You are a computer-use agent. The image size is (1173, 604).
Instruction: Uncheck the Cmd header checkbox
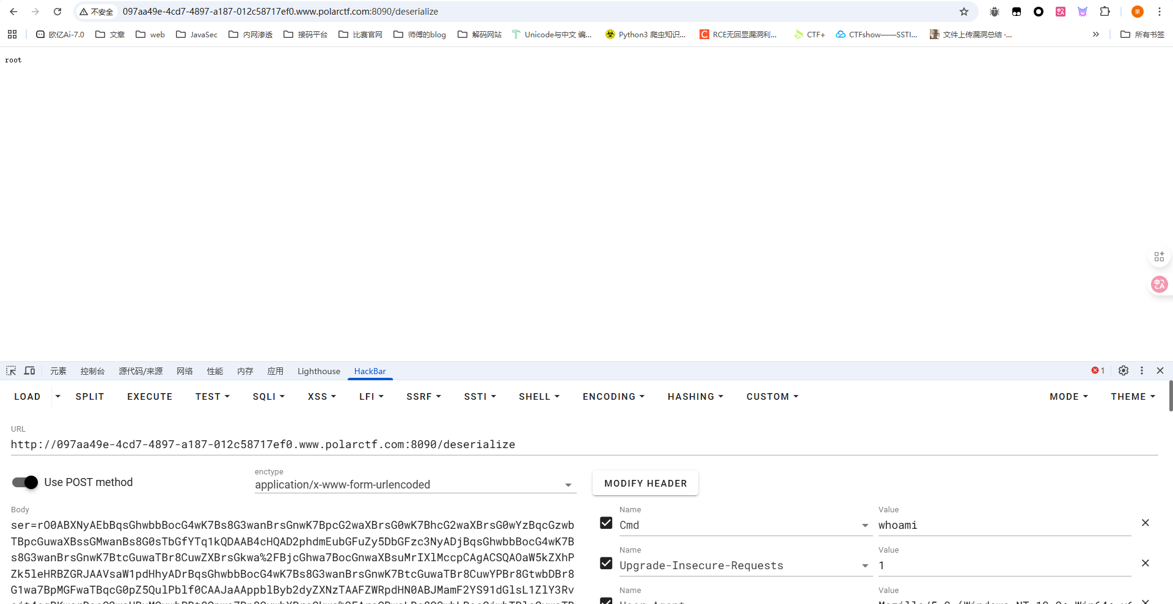click(606, 523)
